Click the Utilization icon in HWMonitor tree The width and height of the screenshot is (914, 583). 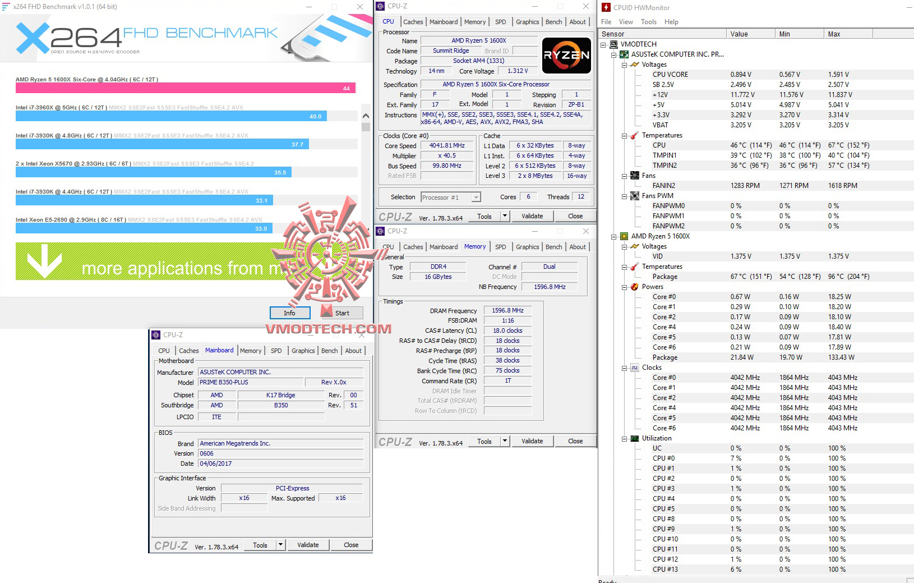click(x=635, y=438)
